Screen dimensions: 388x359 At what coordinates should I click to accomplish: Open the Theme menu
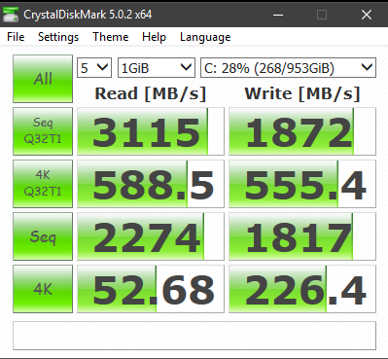(x=111, y=37)
